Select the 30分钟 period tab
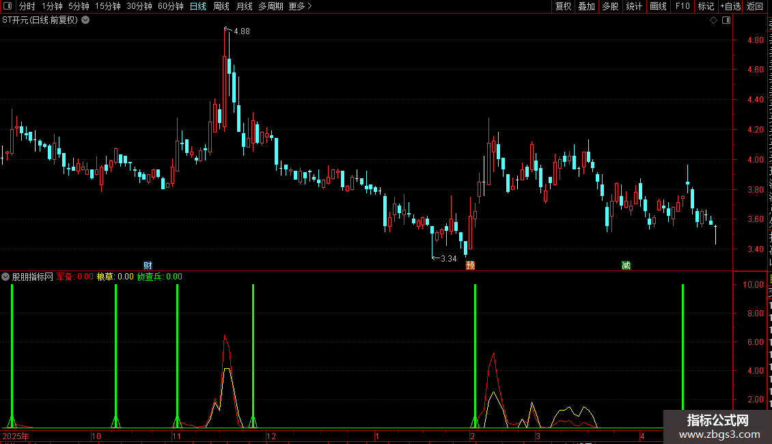The width and height of the screenshot is (772, 444). [x=139, y=6]
